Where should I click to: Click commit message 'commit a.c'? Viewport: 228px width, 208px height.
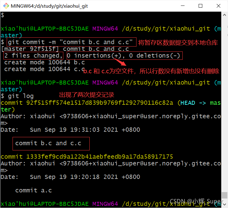[34, 191]
